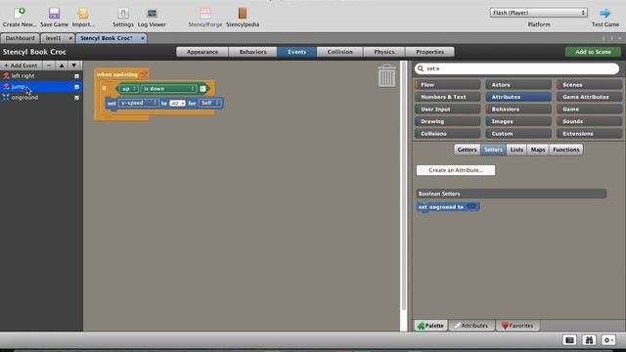The height and width of the screenshot is (352, 626).
Task: Switch to the Getters sub-tab
Action: pyautogui.click(x=467, y=150)
